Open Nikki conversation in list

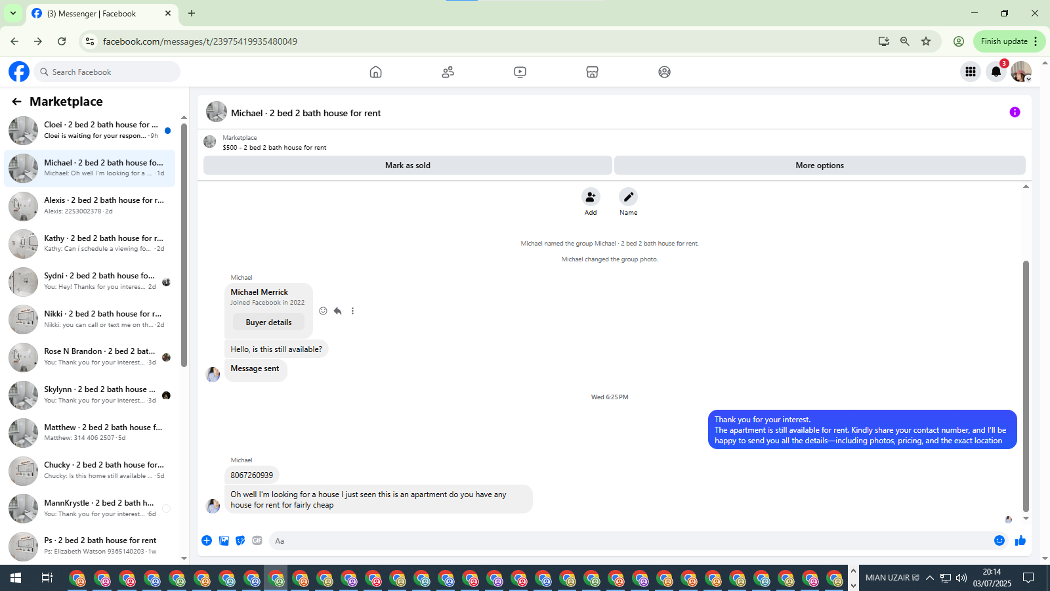pyautogui.click(x=89, y=319)
